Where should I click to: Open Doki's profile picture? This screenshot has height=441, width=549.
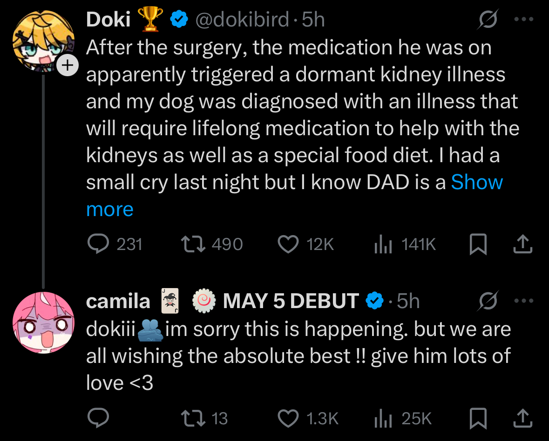tap(41, 40)
